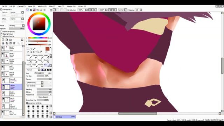Adjust the Hue slider
This screenshot has height=126, width=224.
(x=38, y=38)
